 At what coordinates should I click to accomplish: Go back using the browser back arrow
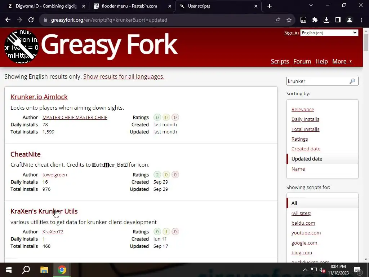(x=8, y=20)
